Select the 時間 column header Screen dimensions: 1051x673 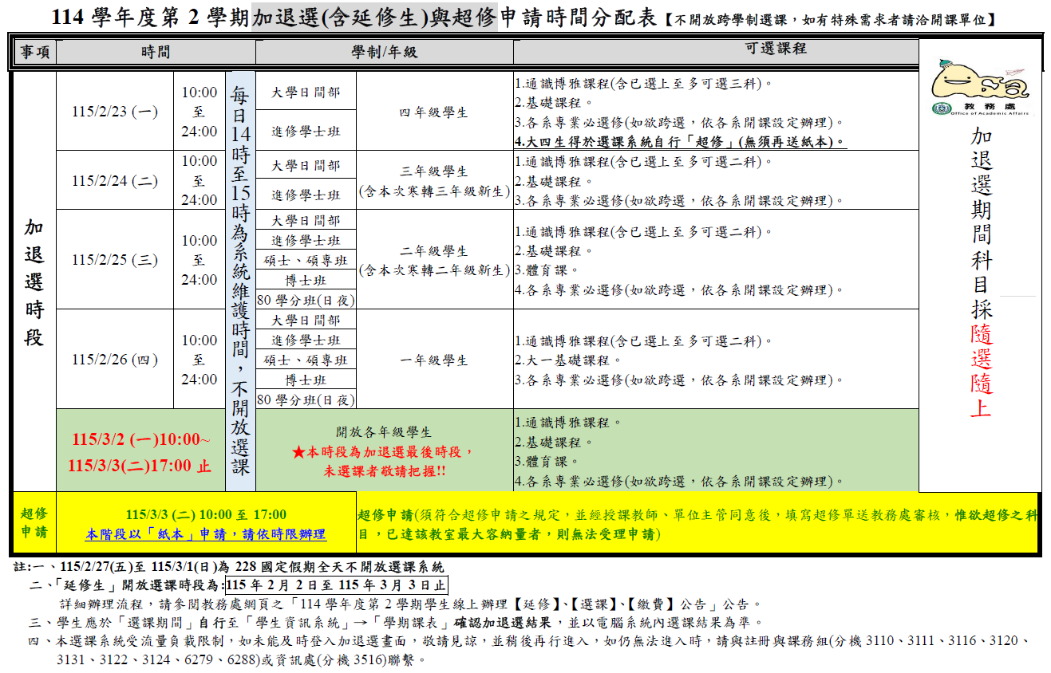pyautogui.click(x=156, y=52)
